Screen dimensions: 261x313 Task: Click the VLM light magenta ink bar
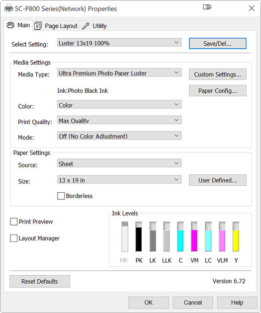point(222,236)
